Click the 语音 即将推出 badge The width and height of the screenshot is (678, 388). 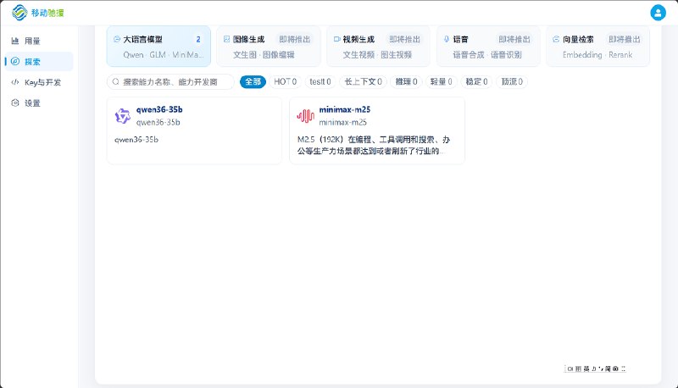[514, 39]
